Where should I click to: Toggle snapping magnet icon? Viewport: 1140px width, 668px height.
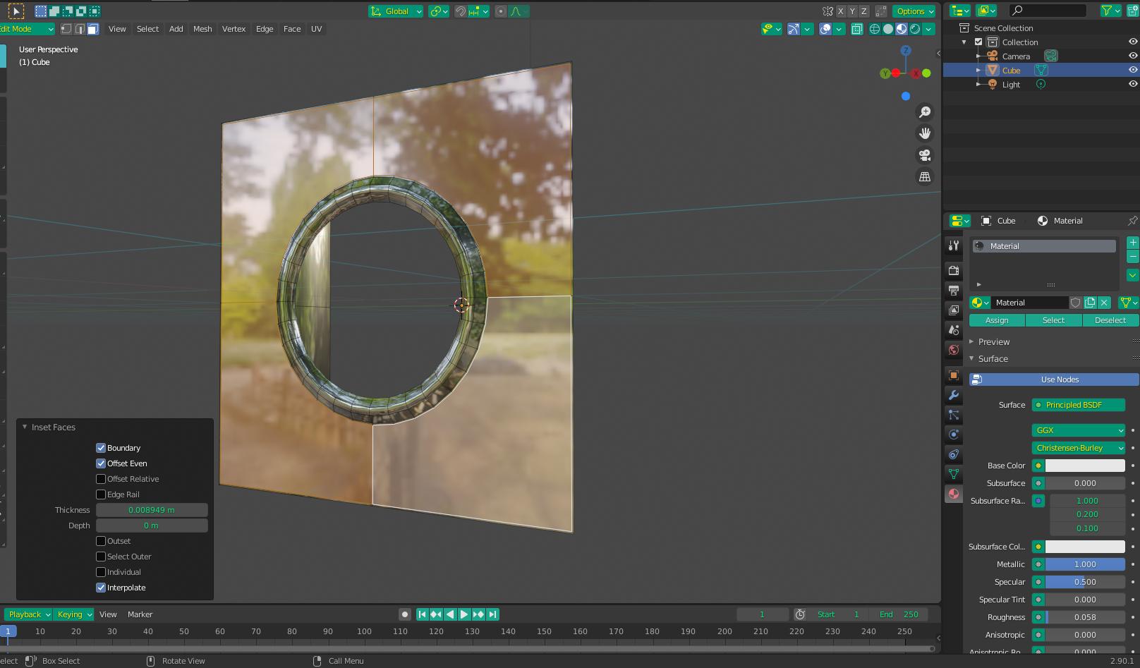tap(461, 11)
